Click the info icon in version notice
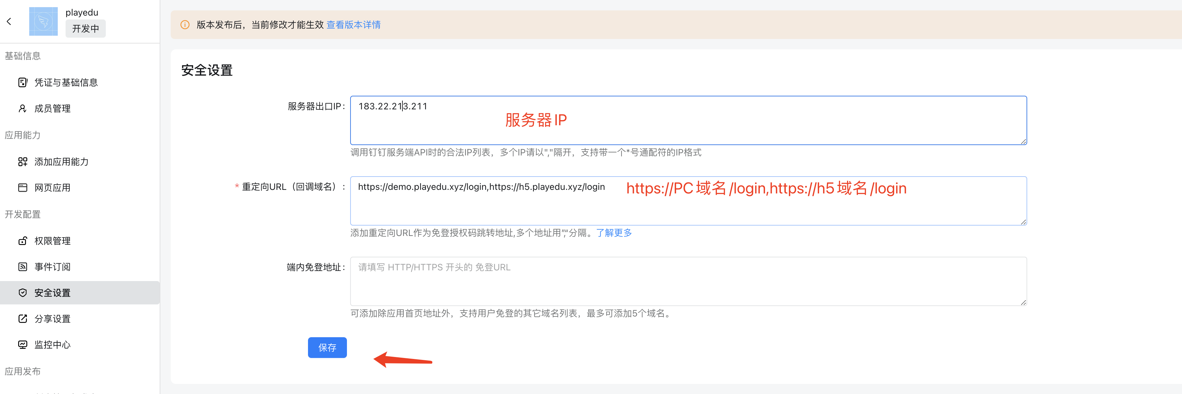 coord(185,25)
